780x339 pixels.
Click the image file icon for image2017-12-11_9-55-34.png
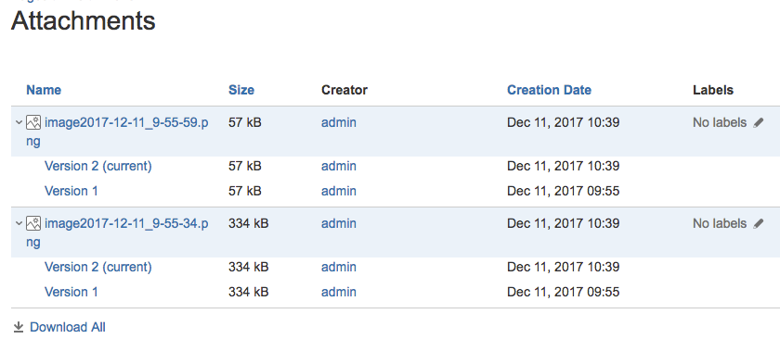point(33,223)
